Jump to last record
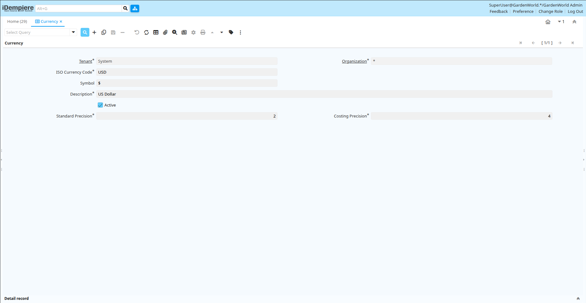The image size is (586, 303). point(573,43)
